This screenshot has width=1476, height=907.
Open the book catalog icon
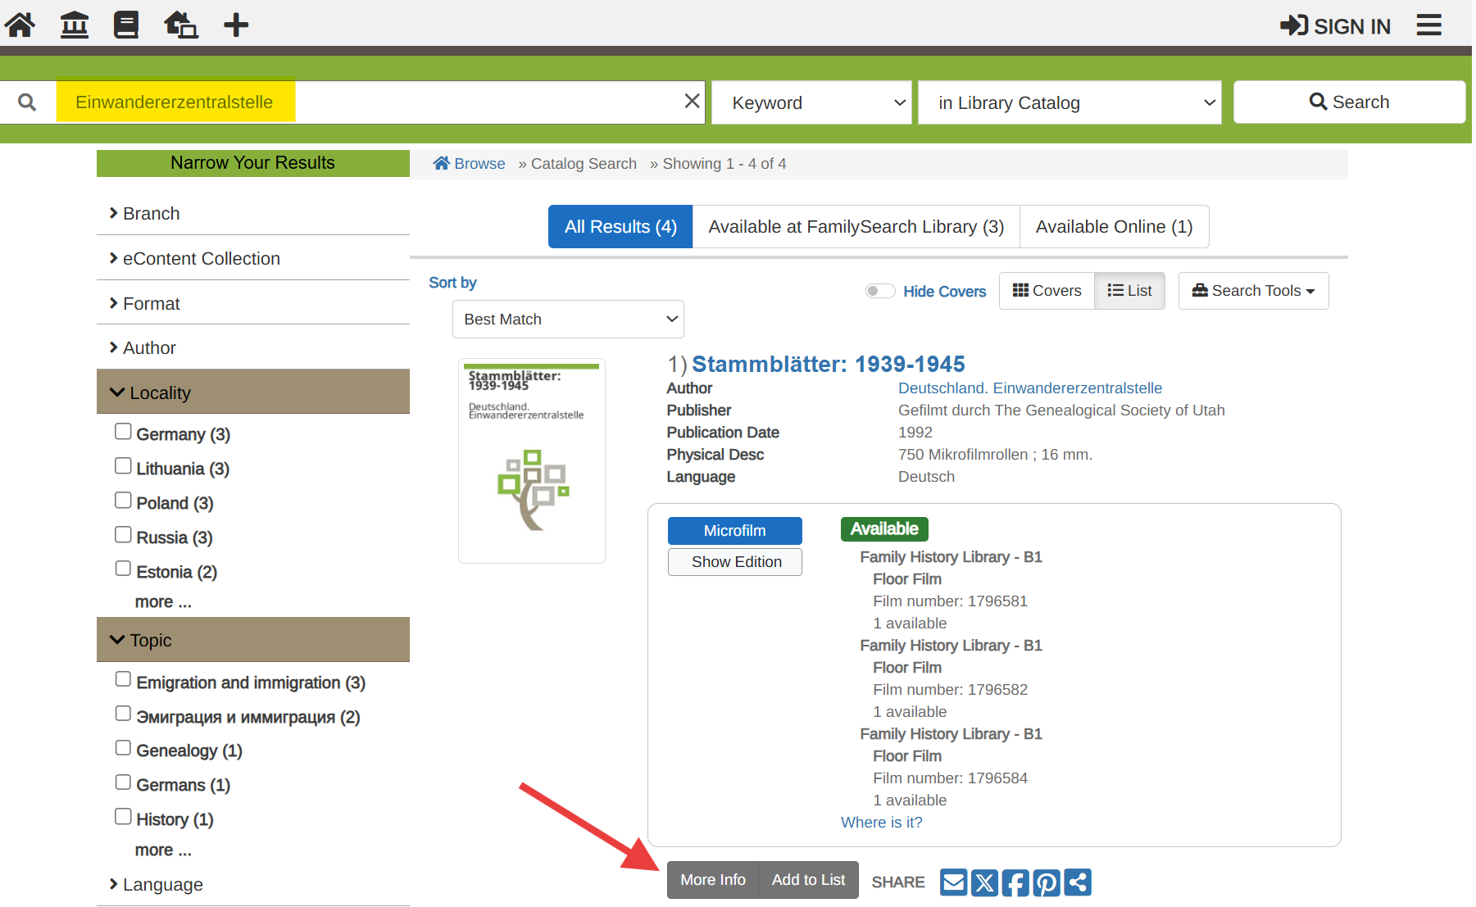coord(126,25)
